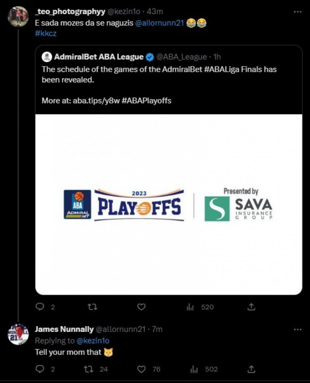Open James Nunnally's profile avatar
Image resolution: width=310 pixels, height=383 pixels.
(x=18, y=334)
